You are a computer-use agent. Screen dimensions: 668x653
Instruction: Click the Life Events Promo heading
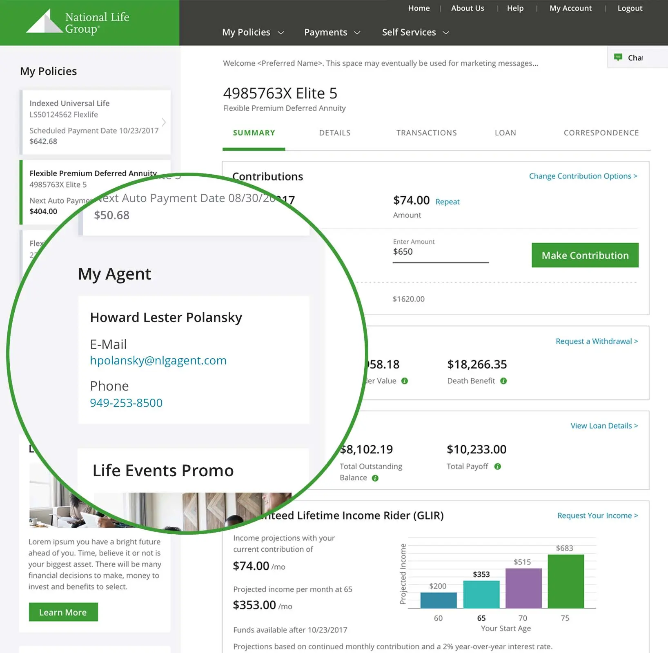163,471
